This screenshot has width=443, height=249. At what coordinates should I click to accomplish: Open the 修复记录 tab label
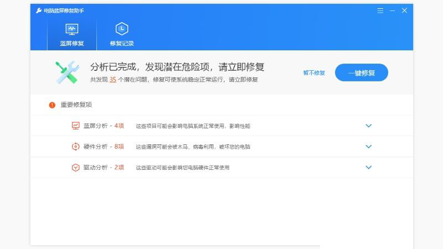(x=122, y=43)
